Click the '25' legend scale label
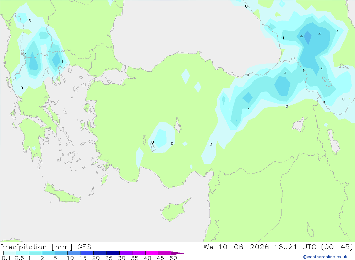The image size is (355, 260). click(109, 258)
